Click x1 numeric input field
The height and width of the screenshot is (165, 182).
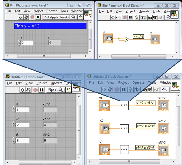point(23,110)
